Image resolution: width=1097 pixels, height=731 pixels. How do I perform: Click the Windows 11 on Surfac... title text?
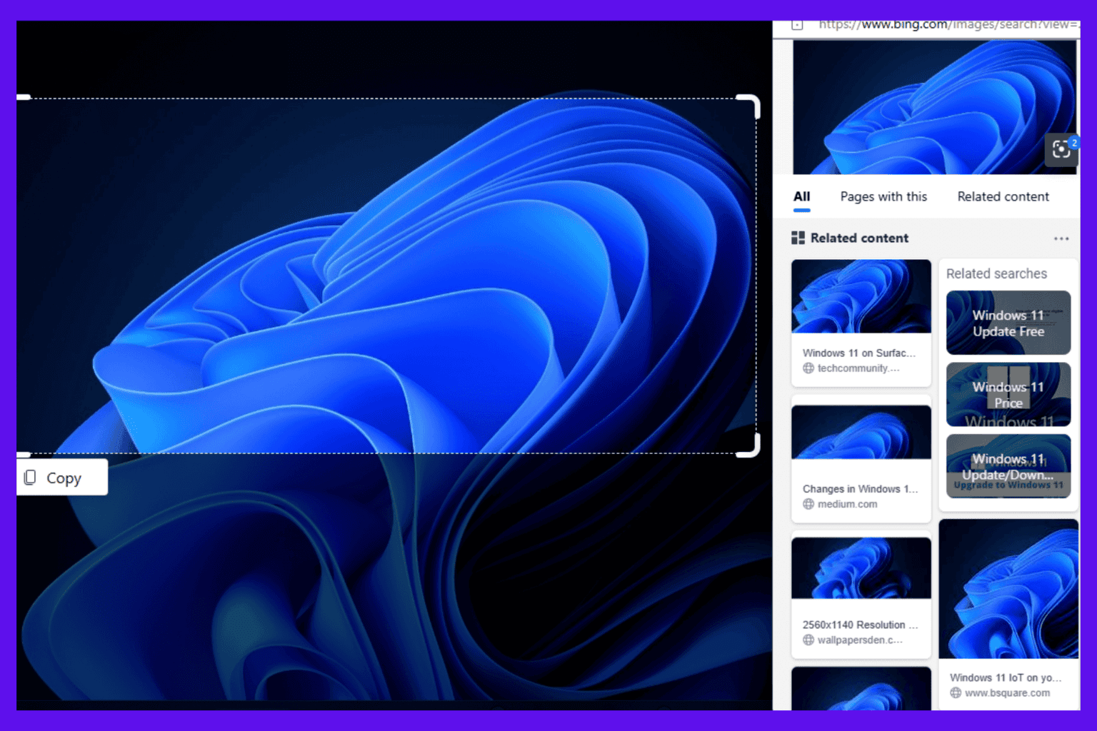pyautogui.click(x=858, y=353)
